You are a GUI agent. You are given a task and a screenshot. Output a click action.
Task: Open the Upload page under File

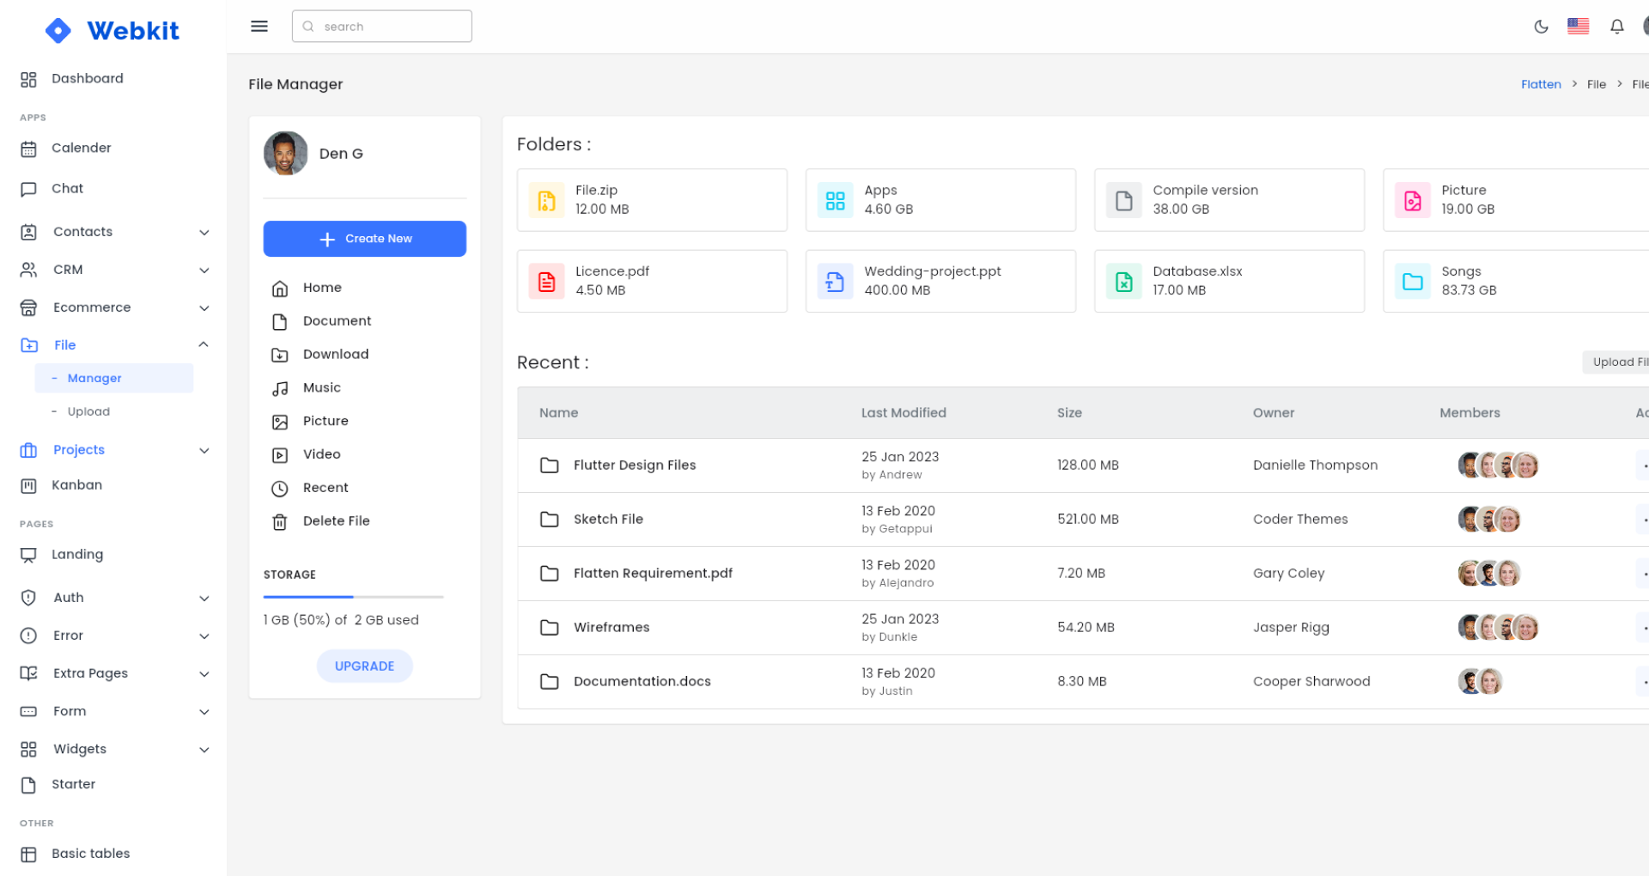88,411
